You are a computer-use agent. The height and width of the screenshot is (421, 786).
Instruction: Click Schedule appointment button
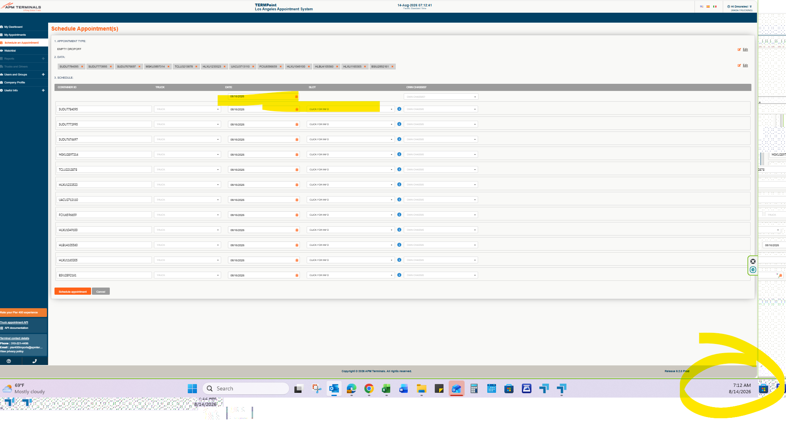coord(73,292)
